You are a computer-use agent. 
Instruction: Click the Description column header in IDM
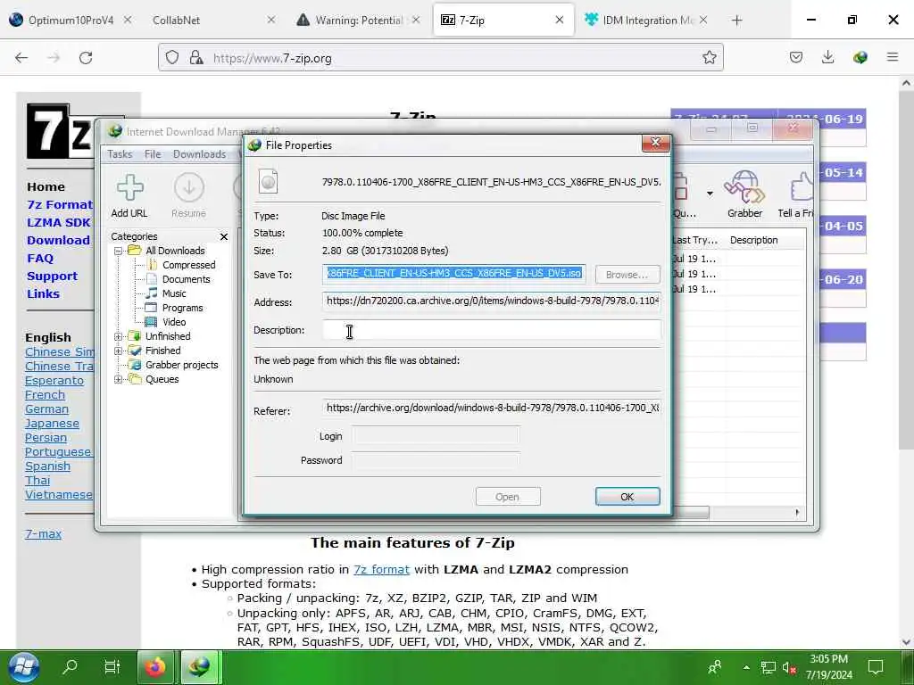click(x=753, y=240)
